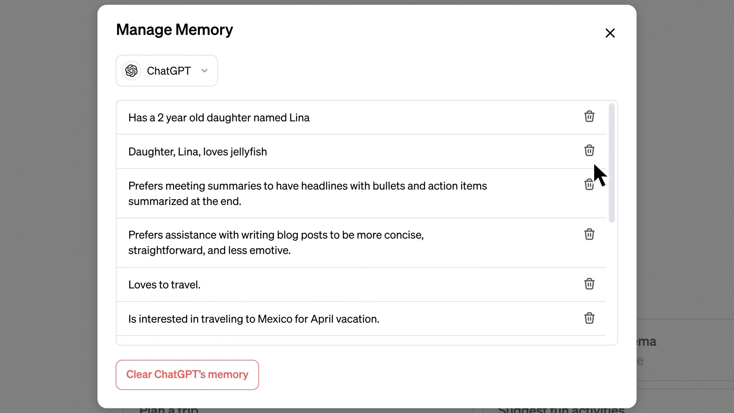Delete the "2 year old daughter named Lina" memory
734x413 pixels.
pyautogui.click(x=589, y=117)
